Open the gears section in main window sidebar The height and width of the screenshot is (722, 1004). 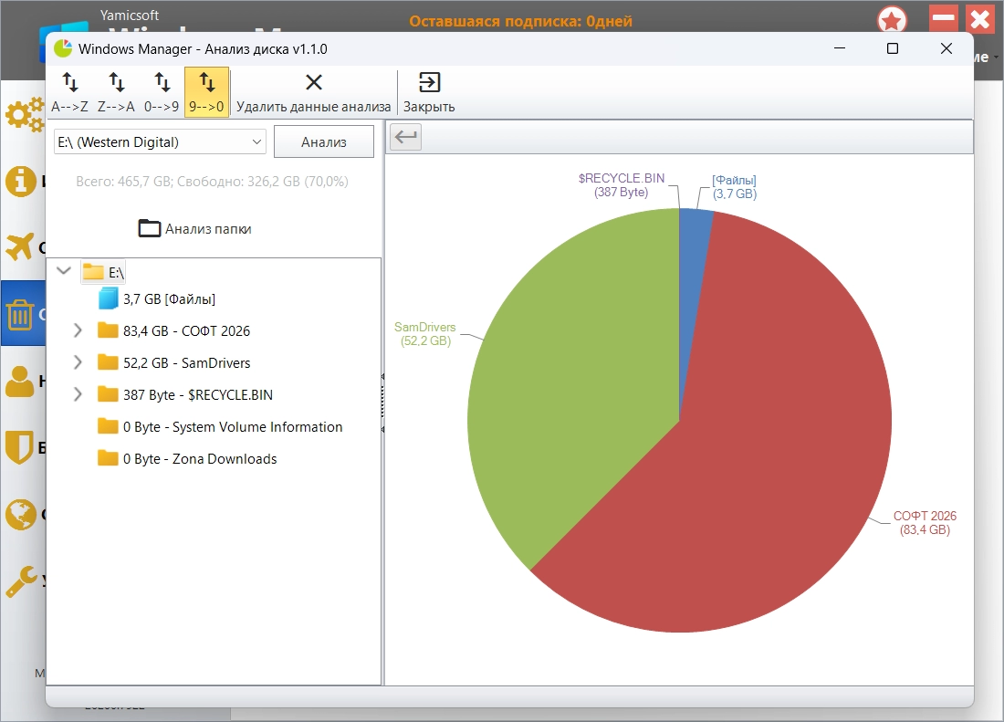pyautogui.click(x=24, y=115)
